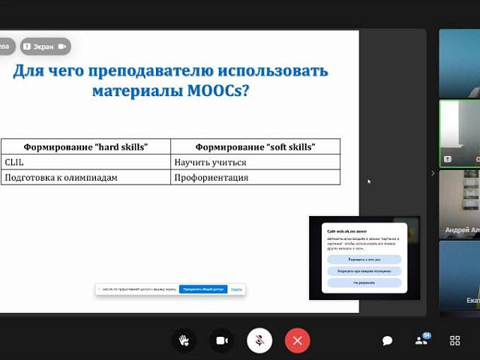Open the chat panel
This screenshot has height=360, width=480.
click(x=387, y=340)
